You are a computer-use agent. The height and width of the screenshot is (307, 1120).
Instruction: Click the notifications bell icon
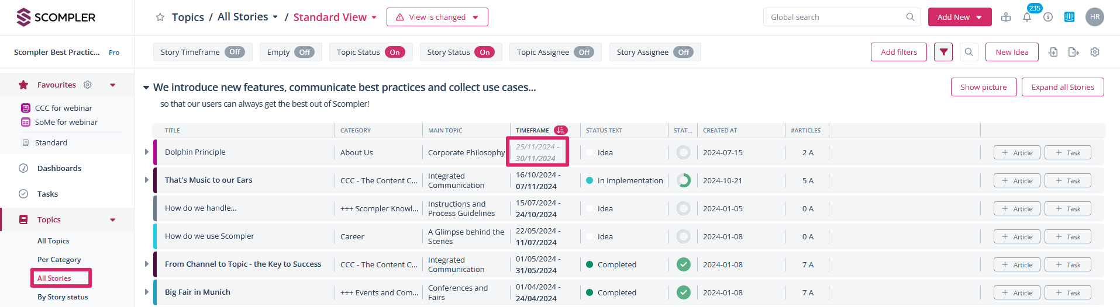1027,18
